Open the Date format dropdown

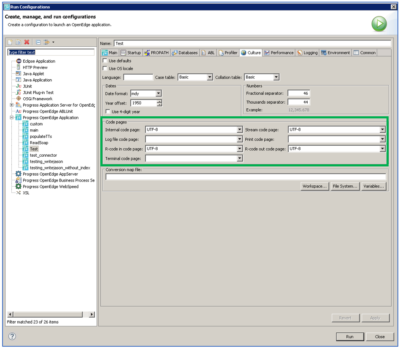pyautogui.click(x=158, y=93)
